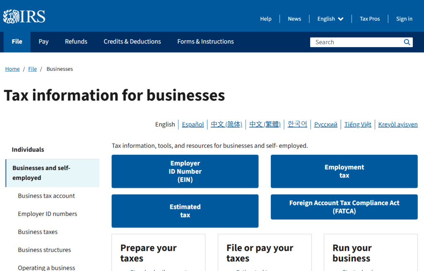Click File or pay your taxes heading
The width and height of the screenshot is (424, 271).
pos(260,253)
